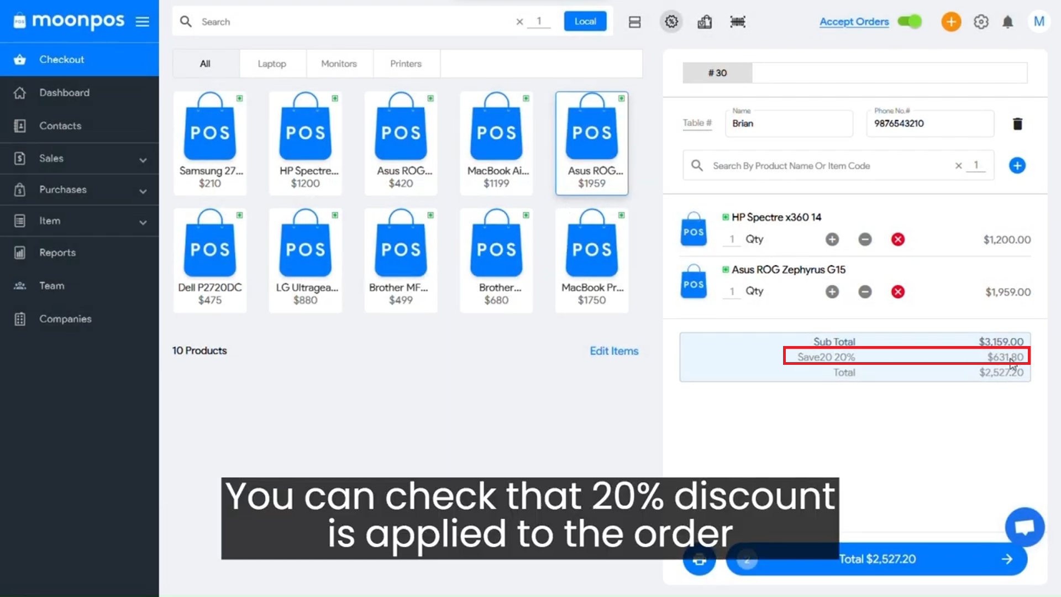
Task: Decrease Asus ROG Zephyrus G15 quantity
Action: 865,292
